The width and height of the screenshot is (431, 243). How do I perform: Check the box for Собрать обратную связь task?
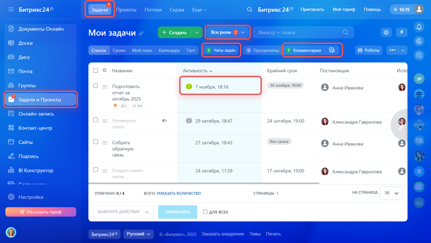click(96, 142)
